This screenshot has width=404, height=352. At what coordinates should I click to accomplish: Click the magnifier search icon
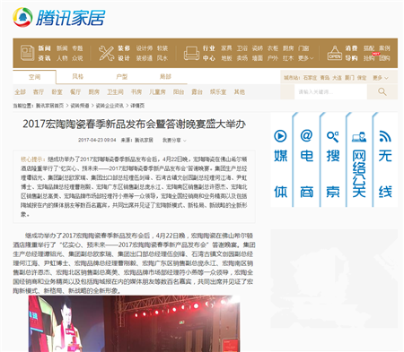click(382, 91)
